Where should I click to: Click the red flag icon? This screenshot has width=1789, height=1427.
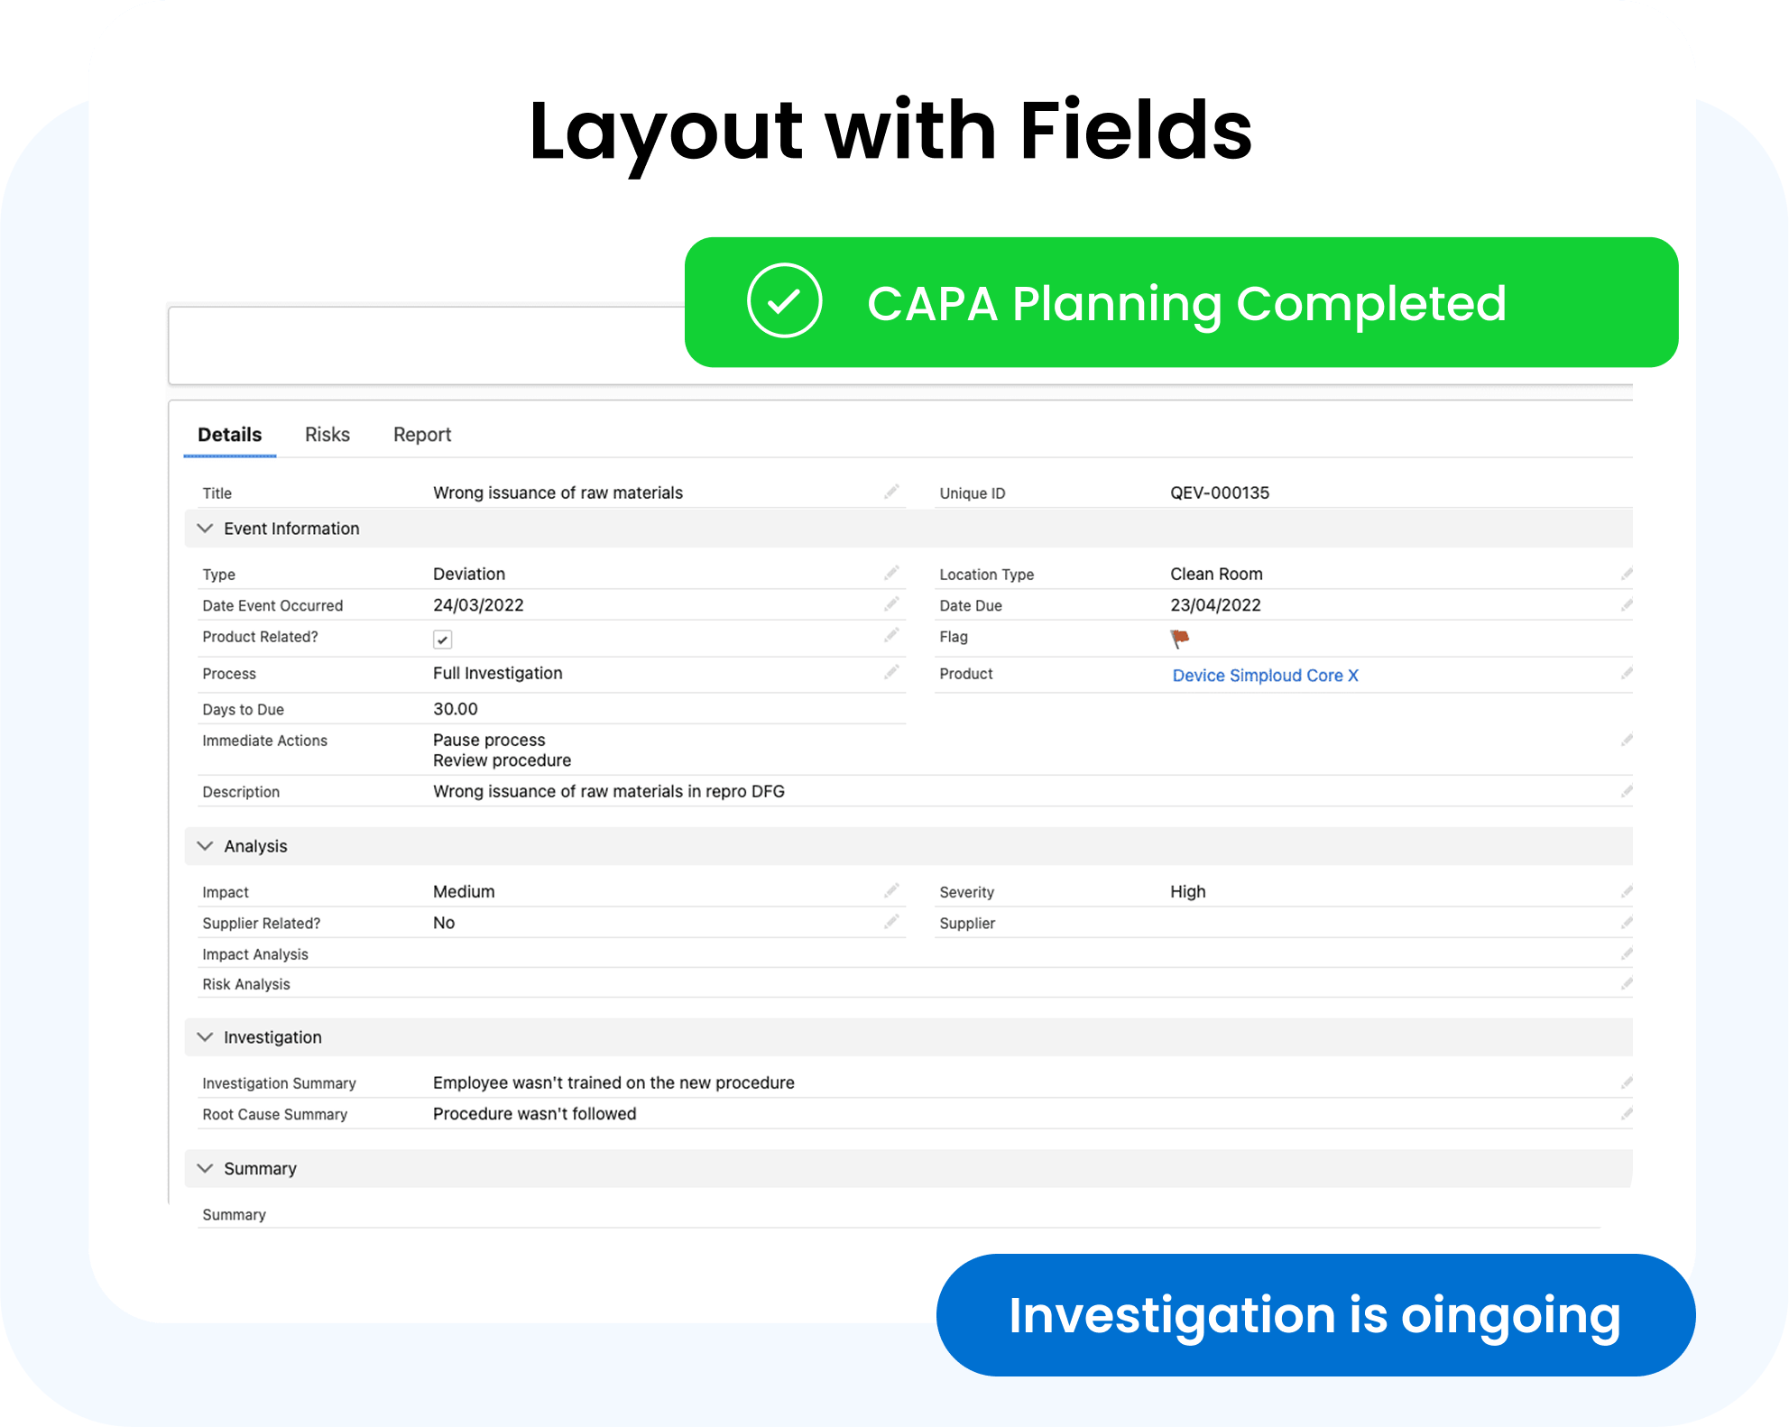1179,639
